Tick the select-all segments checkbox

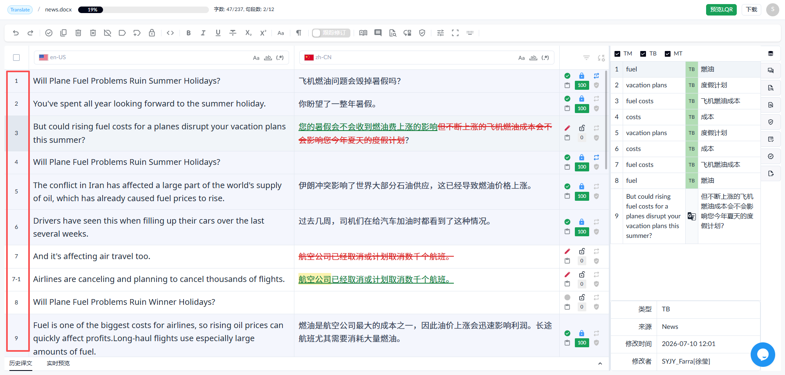tap(16, 58)
